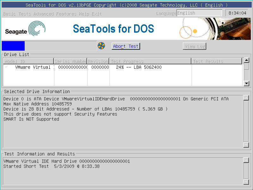Click the Serial Number column header
Screen dimensions: 253x190
click(70, 61)
